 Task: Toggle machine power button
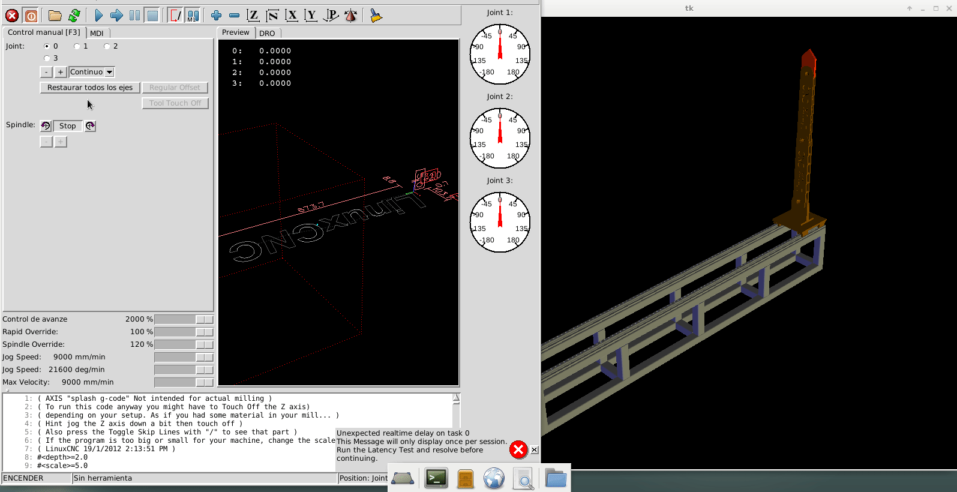coord(31,16)
